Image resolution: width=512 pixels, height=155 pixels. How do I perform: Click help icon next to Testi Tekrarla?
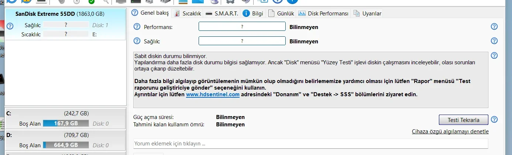pyautogui.click(x=494, y=119)
